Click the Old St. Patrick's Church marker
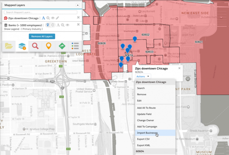The height and width of the screenshot is (155, 229). pos(68,56)
